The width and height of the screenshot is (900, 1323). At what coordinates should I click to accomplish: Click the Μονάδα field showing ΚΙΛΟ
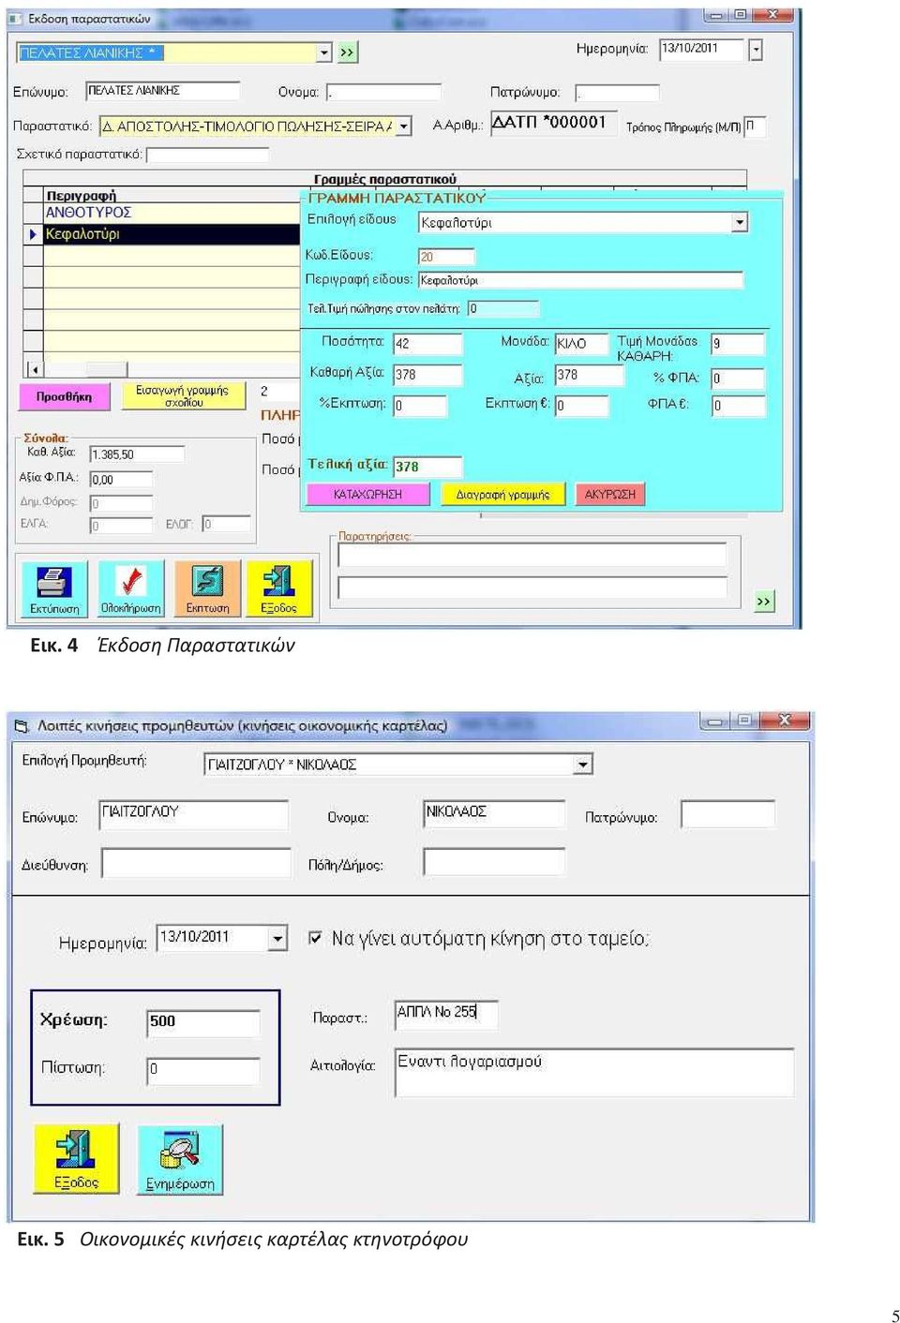581,344
